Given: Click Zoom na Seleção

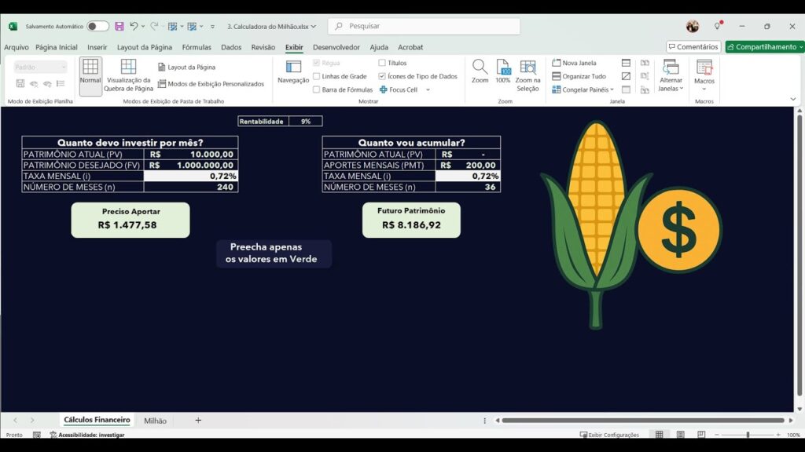Looking at the screenshot, I should (527, 76).
